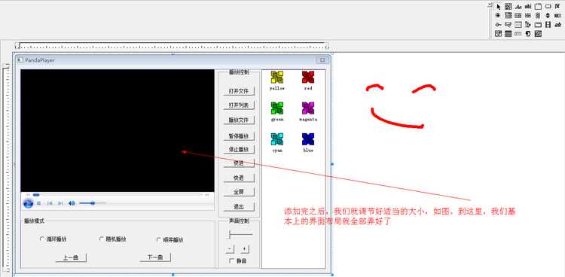Select the blue item in list control
Screen dimensions: 565x277
coord(308,142)
